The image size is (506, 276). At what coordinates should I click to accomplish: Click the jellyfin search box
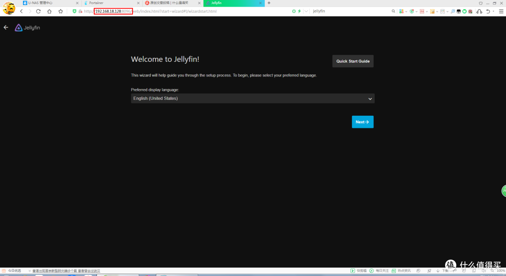point(347,11)
